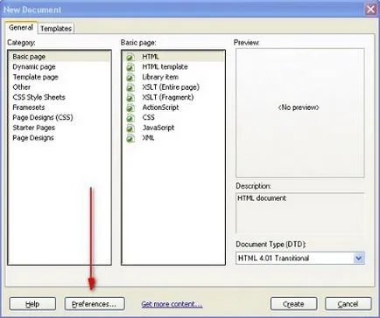Click the Create button
The width and height of the screenshot is (380, 318).
[x=293, y=304]
